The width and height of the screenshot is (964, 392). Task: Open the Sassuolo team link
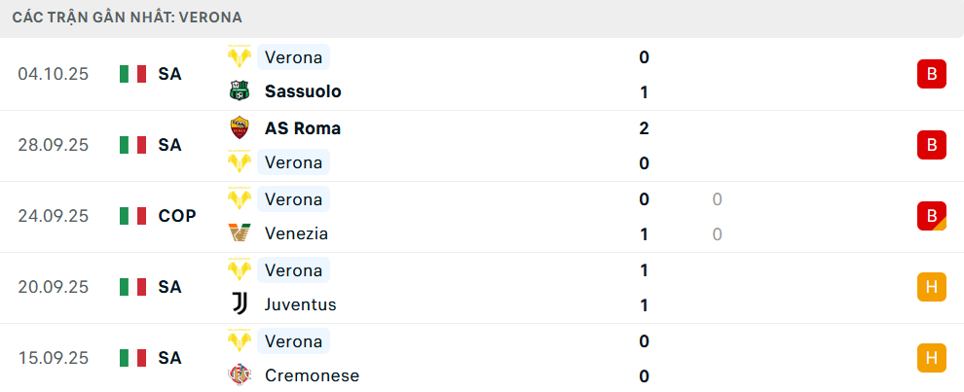coord(303,91)
